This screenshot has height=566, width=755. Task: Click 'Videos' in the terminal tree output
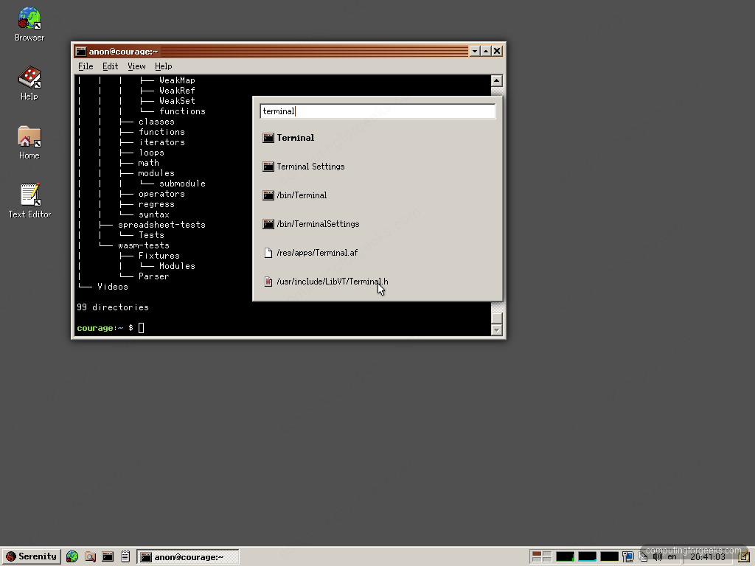click(113, 287)
